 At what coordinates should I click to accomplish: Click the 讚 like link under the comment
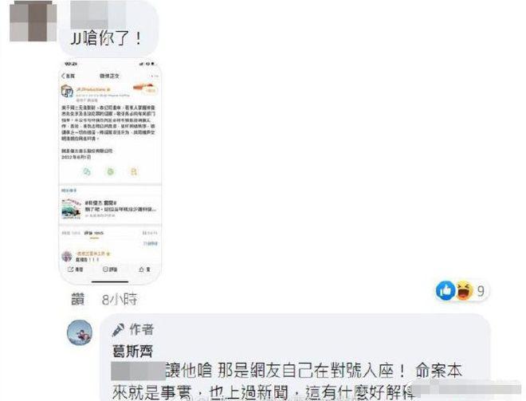pyautogui.click(x=78, y=299)
